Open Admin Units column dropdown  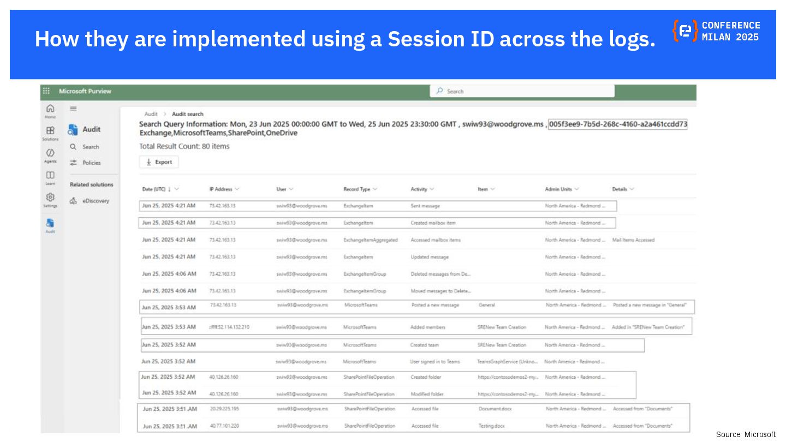tap(562, 189)
